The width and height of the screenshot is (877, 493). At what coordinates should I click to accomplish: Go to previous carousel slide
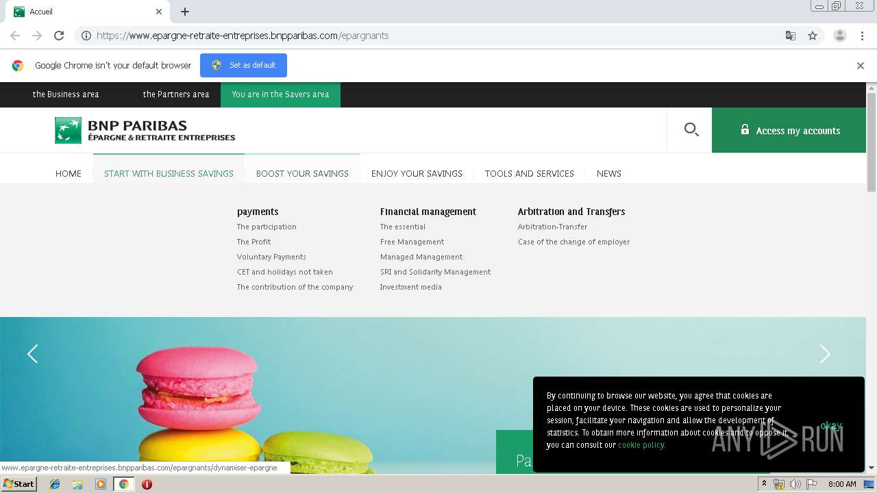(32, 353)
